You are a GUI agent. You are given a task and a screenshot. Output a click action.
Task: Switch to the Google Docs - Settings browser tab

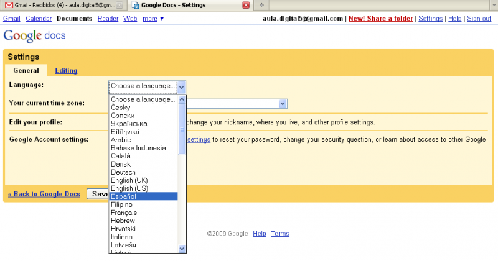[190, 5]
